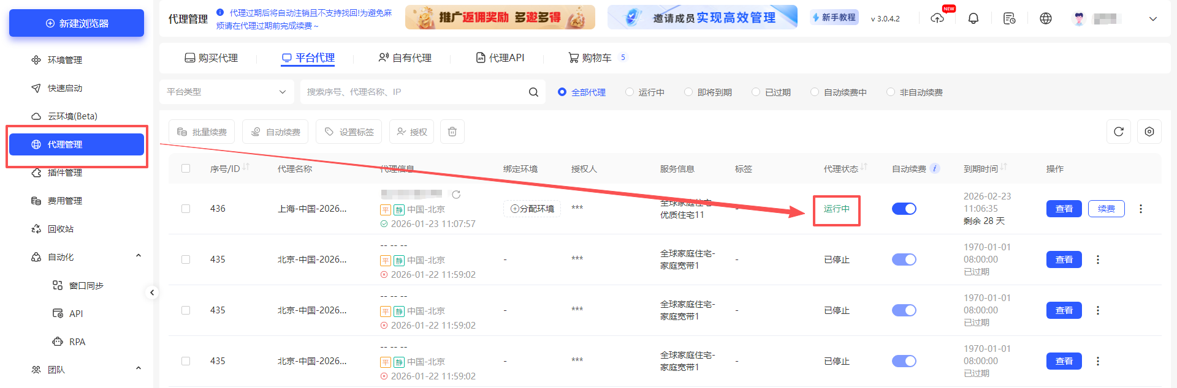The width and height of the screenshot is (1177, 388).
Task: Check the select-all header checkbox
Action: point(186,168)
